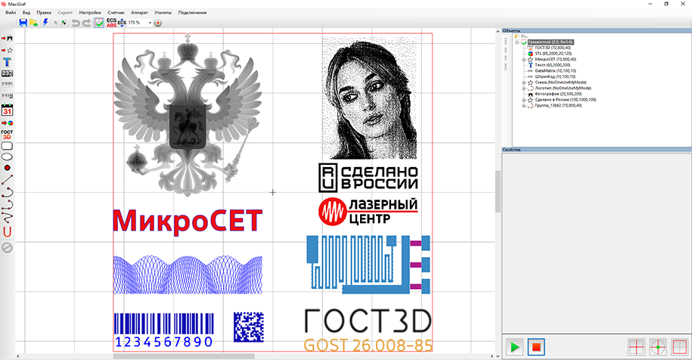
Task: Select the gray arrow pointer tool
Action: 56,23
